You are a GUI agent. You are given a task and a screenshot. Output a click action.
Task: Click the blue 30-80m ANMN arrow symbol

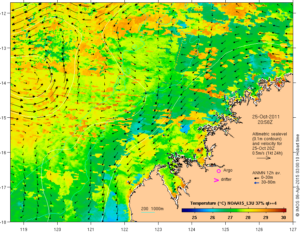point(256,183)
